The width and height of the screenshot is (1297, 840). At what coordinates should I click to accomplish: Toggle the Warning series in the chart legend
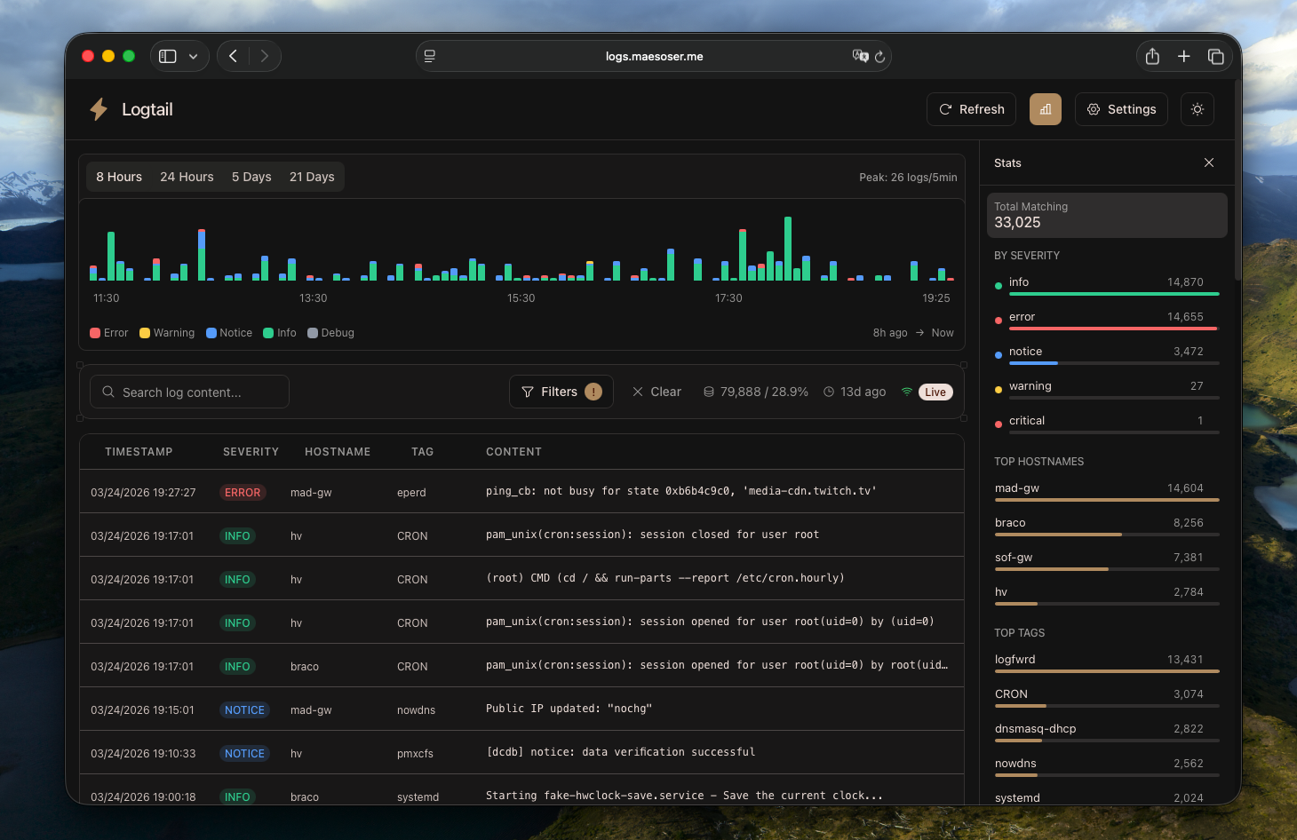point(167,333)
